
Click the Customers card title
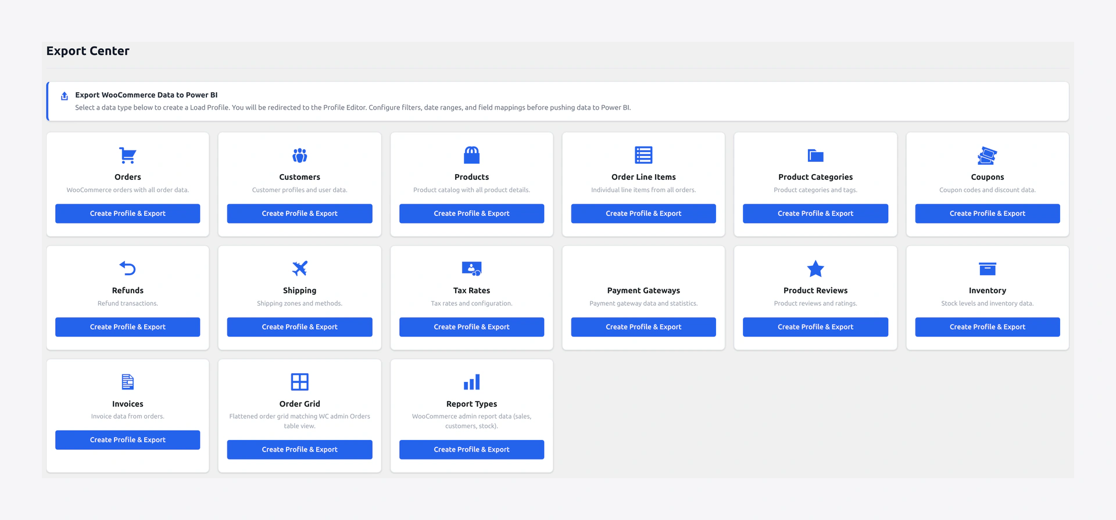coord(299,177)
